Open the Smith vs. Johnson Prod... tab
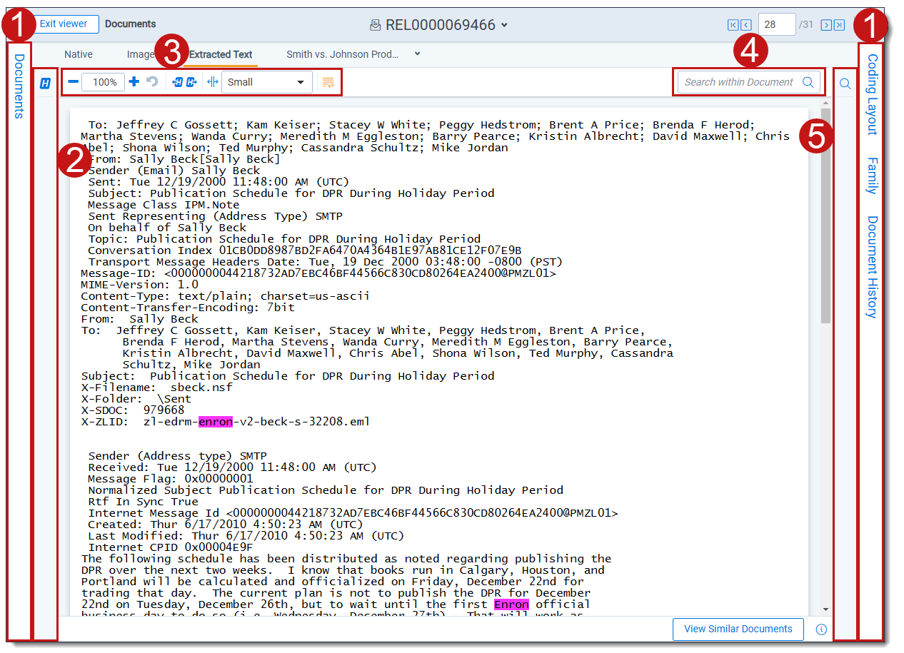Viewport: 904px width, 653px height. coord(343,54)
